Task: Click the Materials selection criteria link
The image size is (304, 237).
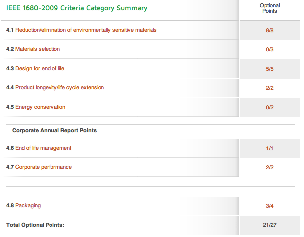Action: pos(38,49)
